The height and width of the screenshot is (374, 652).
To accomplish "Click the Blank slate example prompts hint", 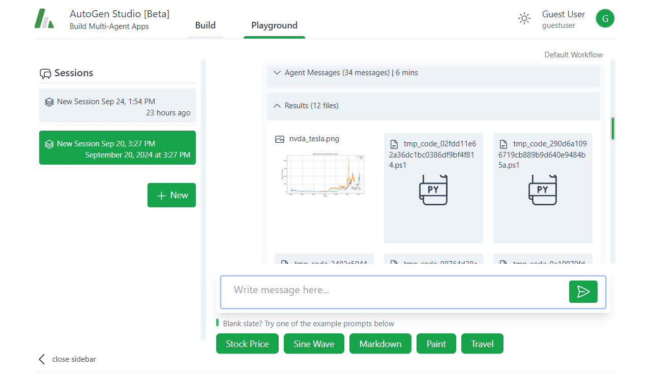I will pos(309,324).
